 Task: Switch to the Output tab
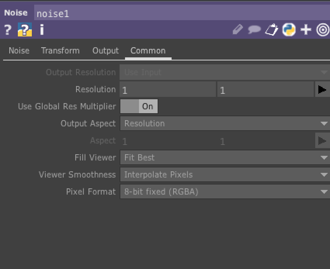[x=105, y=51]
